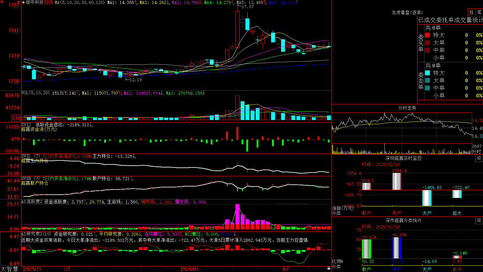Click the MA(5,10,20,30,60,120) indicator parameters
This screenshot has height=272, width=483.
[80, 2]
